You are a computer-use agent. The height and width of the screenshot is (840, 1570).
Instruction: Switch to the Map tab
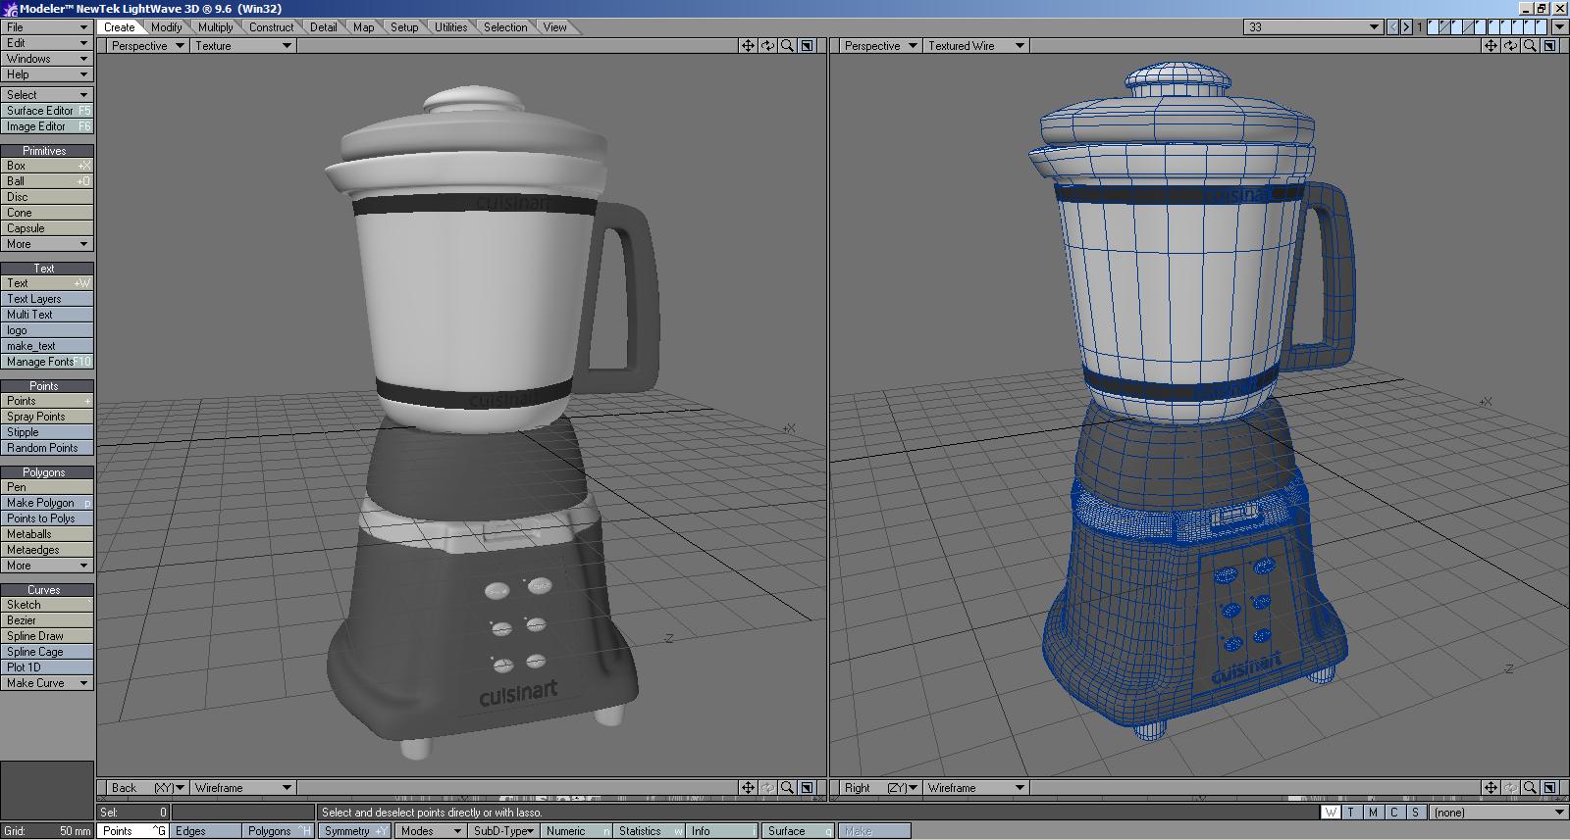pyautogui.click(x=364, y=27)
